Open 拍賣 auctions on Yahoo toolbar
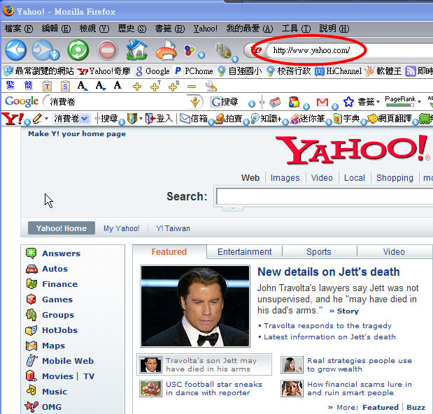The image size is (433, 414). [x=229, y=119]
